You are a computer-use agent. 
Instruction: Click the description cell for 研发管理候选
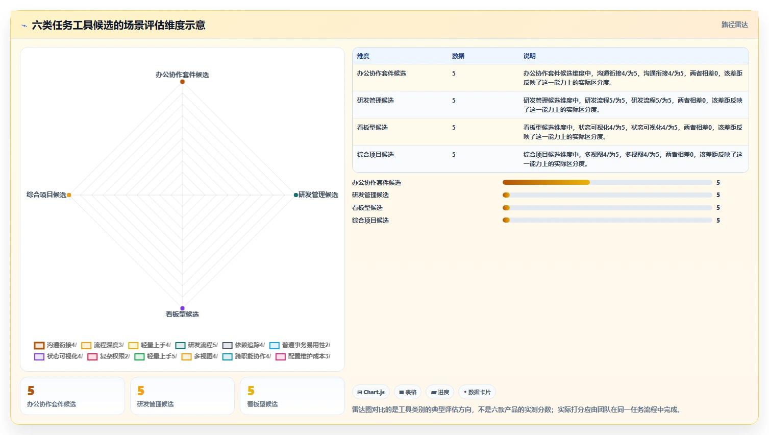click(x=633, y=105)
